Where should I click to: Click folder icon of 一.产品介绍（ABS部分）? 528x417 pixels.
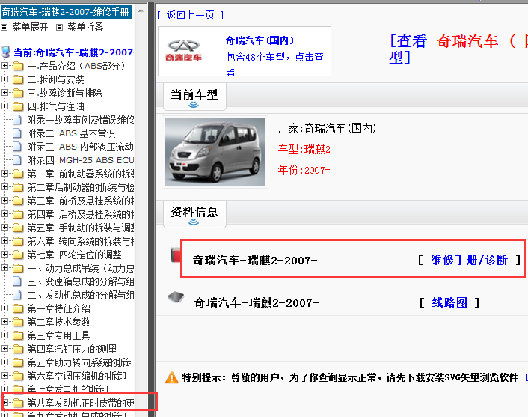click(18, 66)
